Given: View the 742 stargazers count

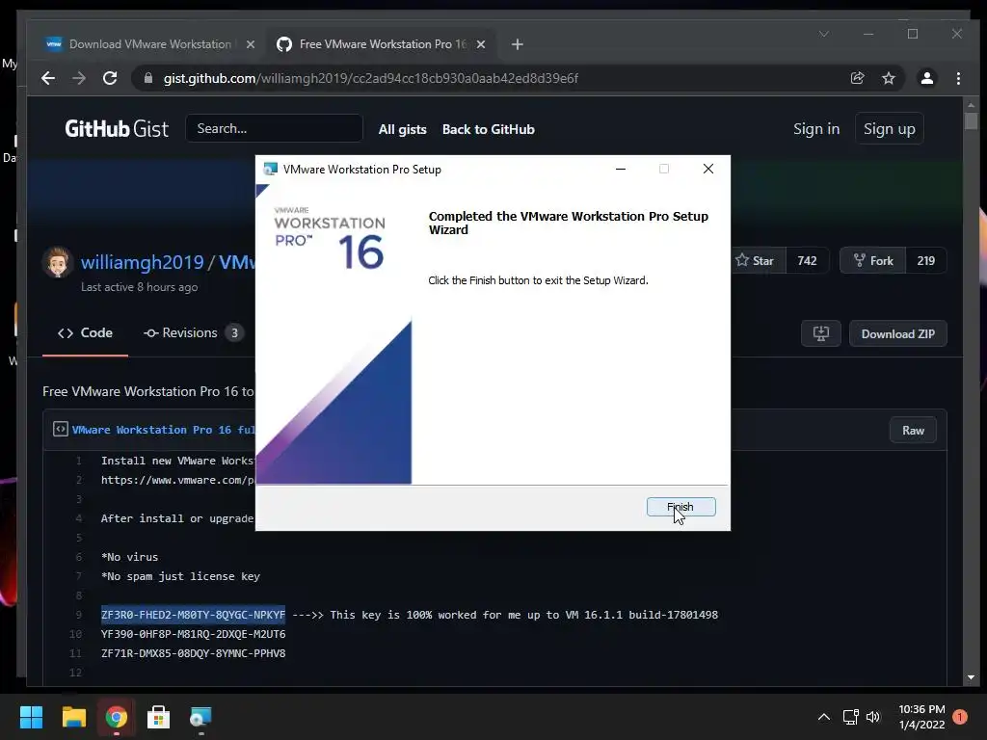Looking at the screenshot, I should (x=807, y=260).
